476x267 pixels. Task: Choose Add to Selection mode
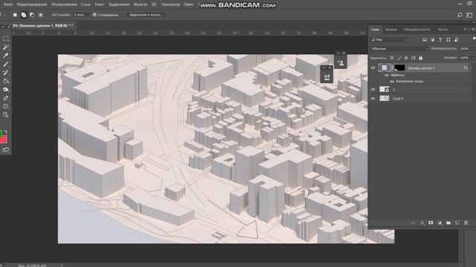[x=23, y=15]
